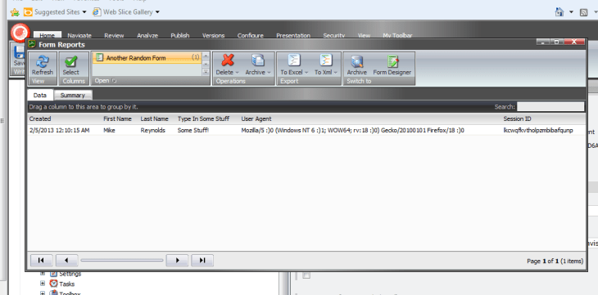Screen dimensions: 598x295
Task: Open the Form Designer
Action: pos(392,65)
